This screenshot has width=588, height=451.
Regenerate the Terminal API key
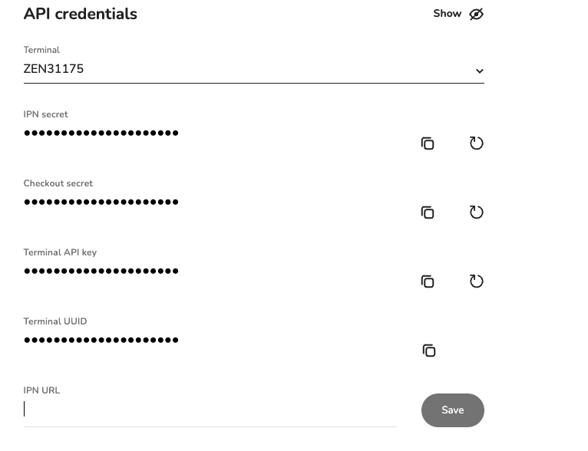click(477, 281)
